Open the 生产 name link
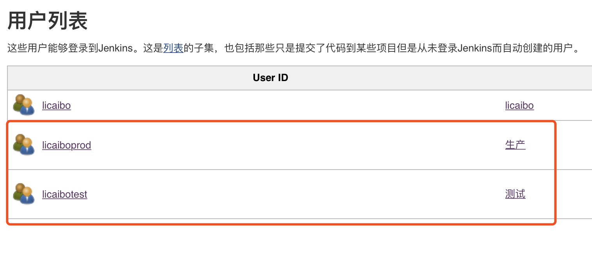Image resolution: width=592 pixels, height=276 pixels. pyautogui.click(x=515, y=145)
